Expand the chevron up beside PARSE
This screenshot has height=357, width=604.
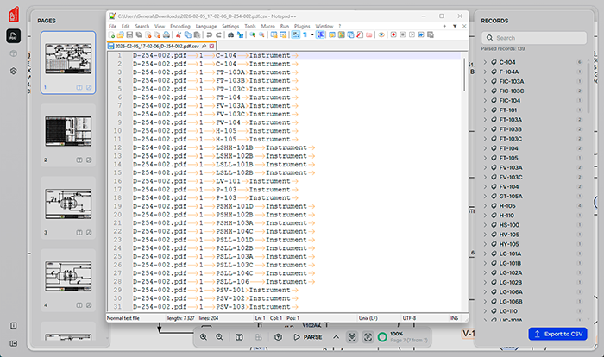coord(336,337)
